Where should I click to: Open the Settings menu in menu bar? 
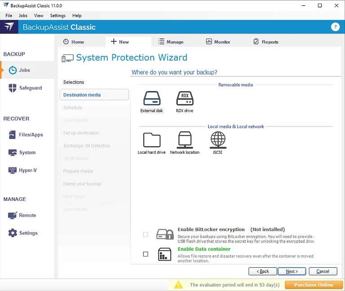(57, 16)
